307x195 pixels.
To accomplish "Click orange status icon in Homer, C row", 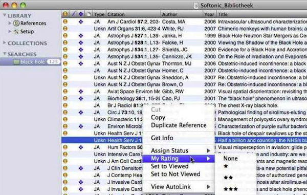I will 65,71.
